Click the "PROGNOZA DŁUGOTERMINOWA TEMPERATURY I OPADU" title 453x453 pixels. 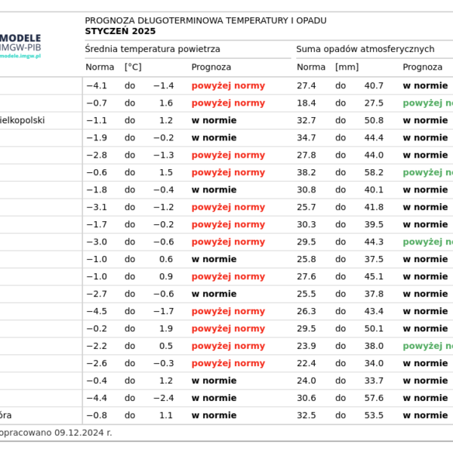point(205,20)
